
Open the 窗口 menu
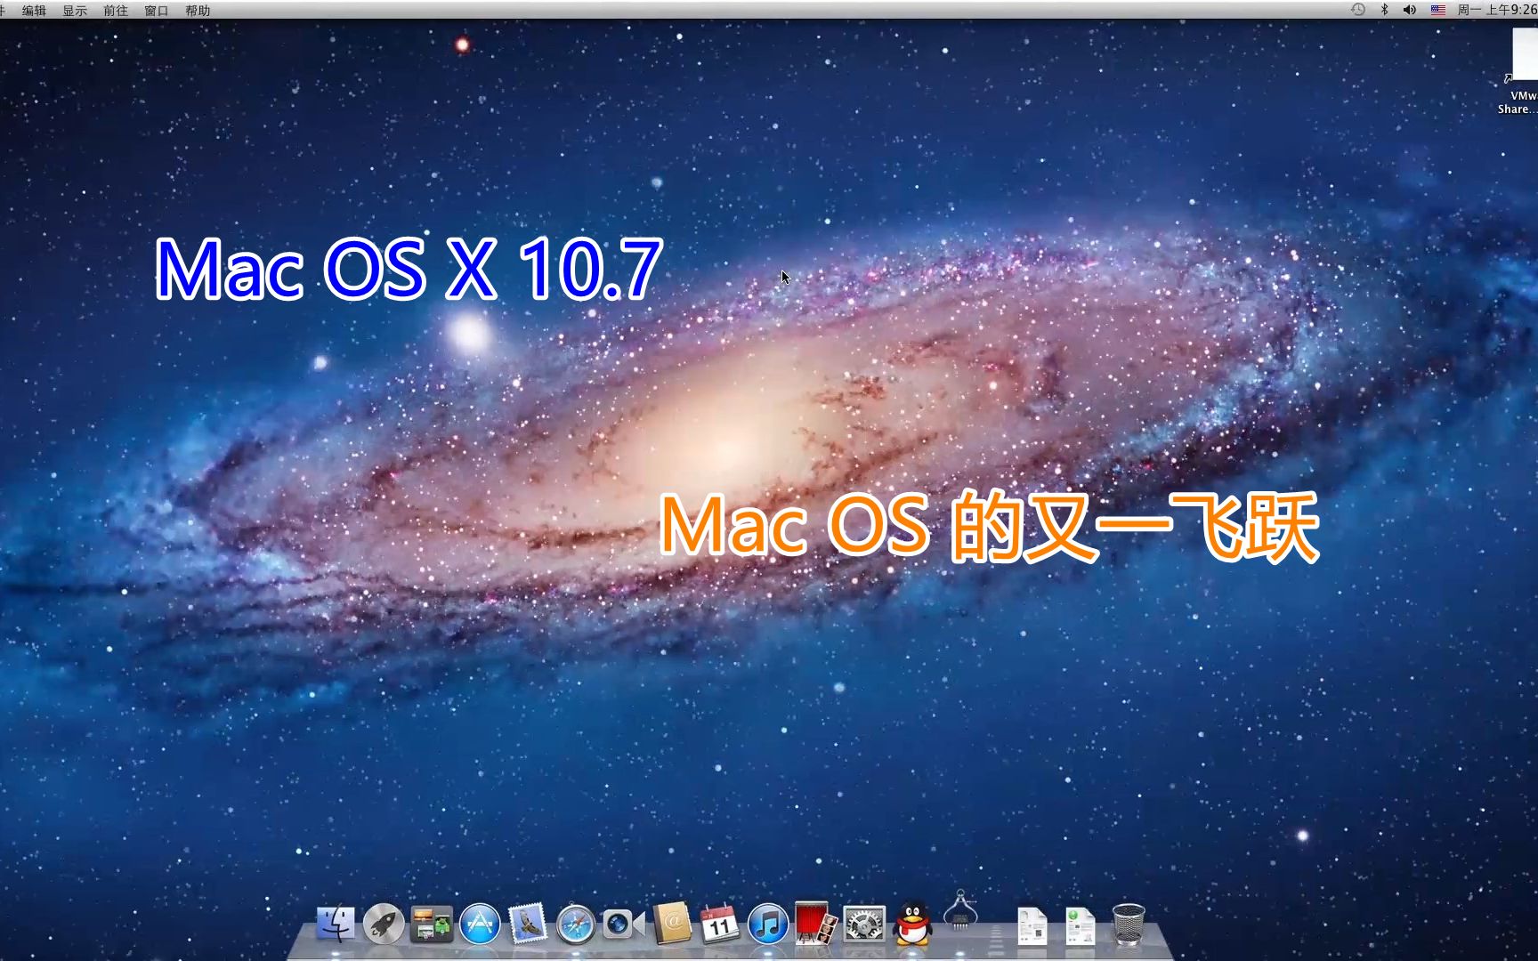pyautogui.click(x=157, y=11)
